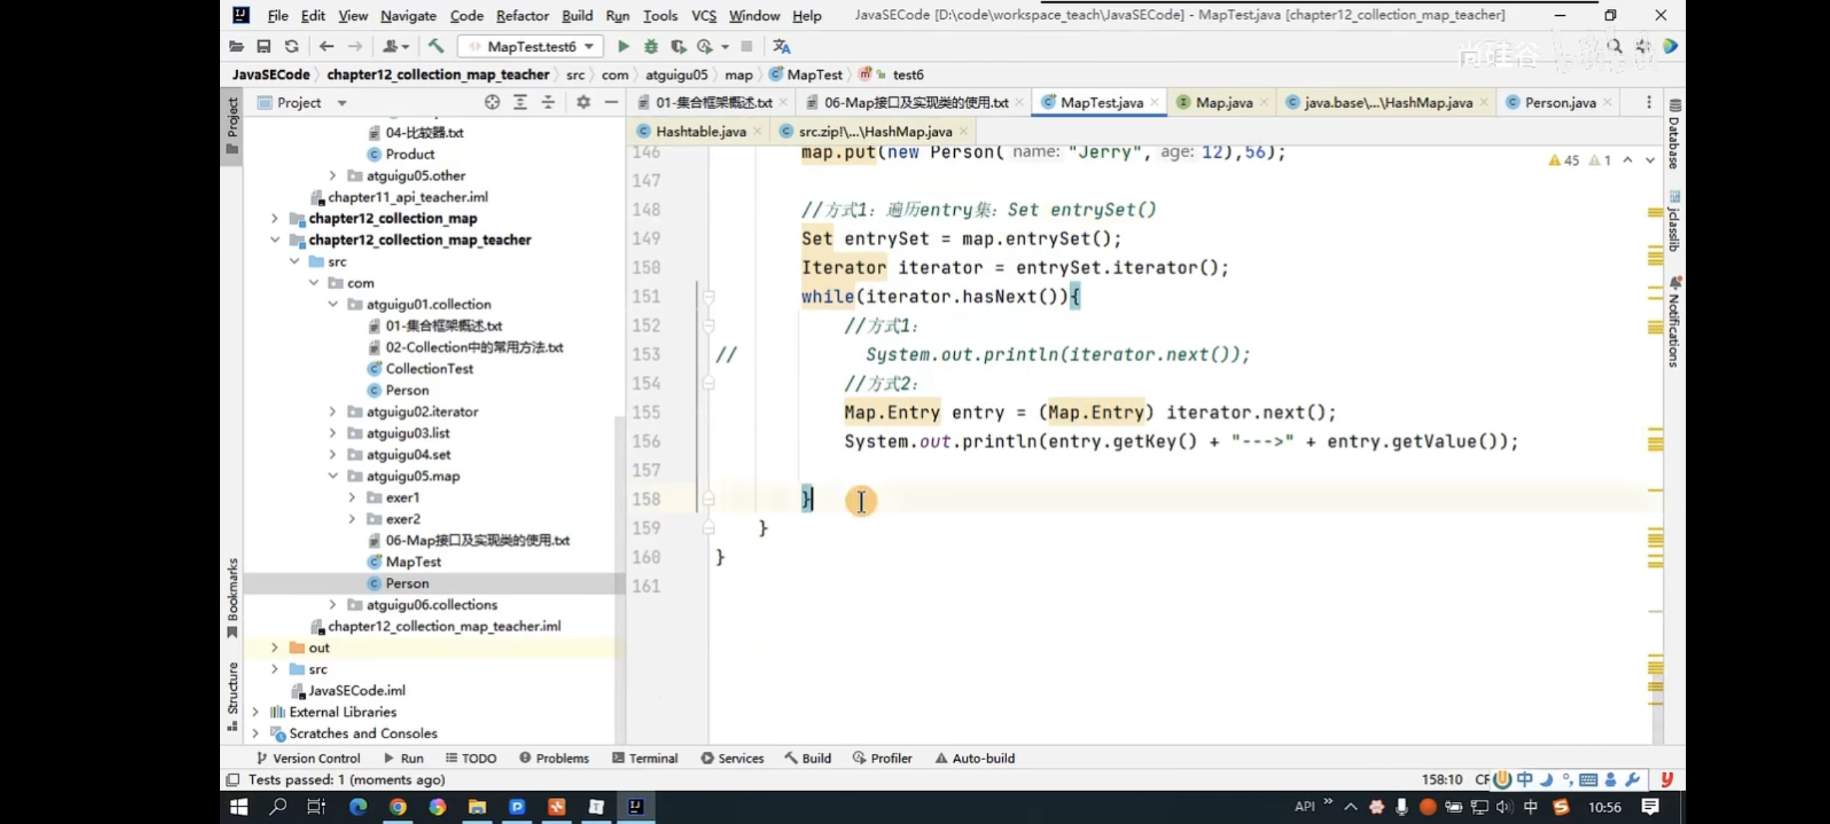Toggle Bookmarks tool window side button
Screen dimensions: 1830x824
231,597
